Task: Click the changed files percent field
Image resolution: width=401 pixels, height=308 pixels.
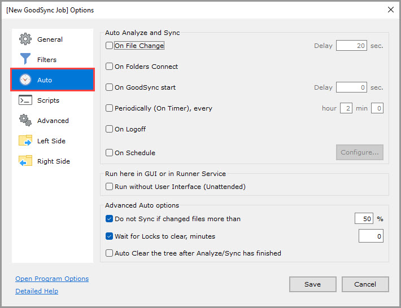Action: pos(364,219)
